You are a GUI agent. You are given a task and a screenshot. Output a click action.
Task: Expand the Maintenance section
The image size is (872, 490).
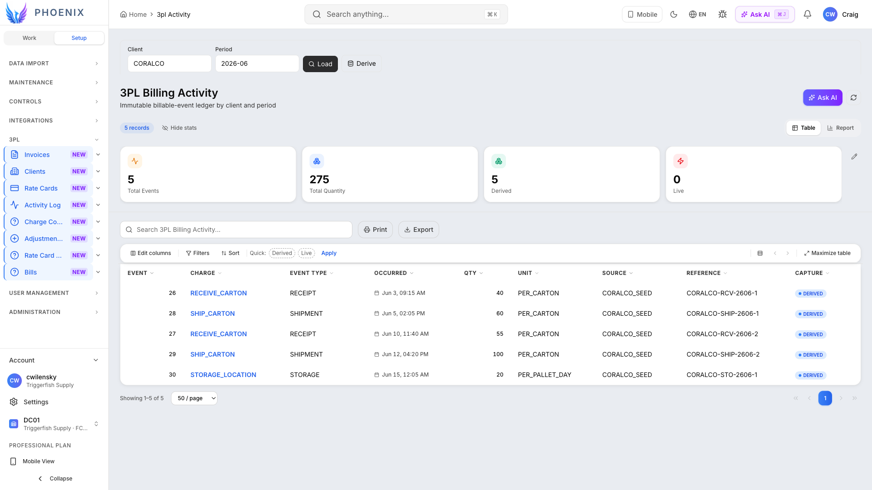[54, 83]
